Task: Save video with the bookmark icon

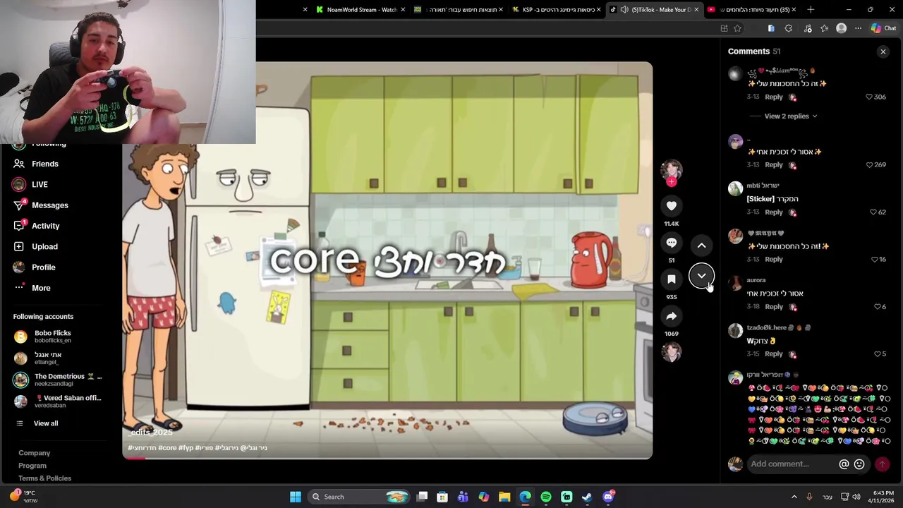Action: 672,279
